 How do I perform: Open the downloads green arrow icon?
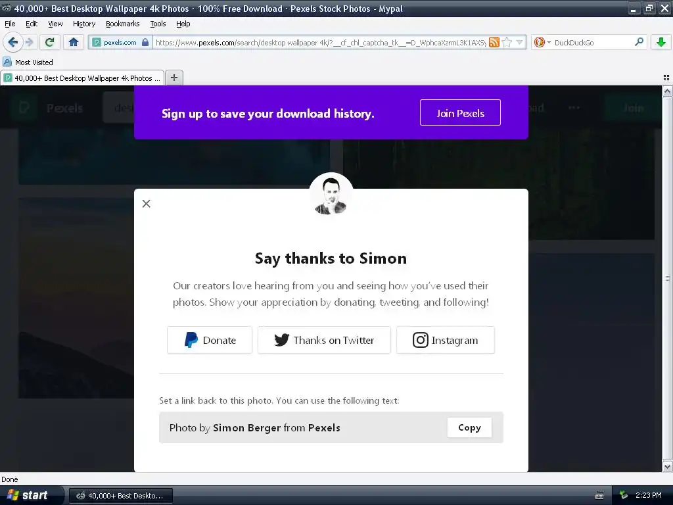(661, 42)
